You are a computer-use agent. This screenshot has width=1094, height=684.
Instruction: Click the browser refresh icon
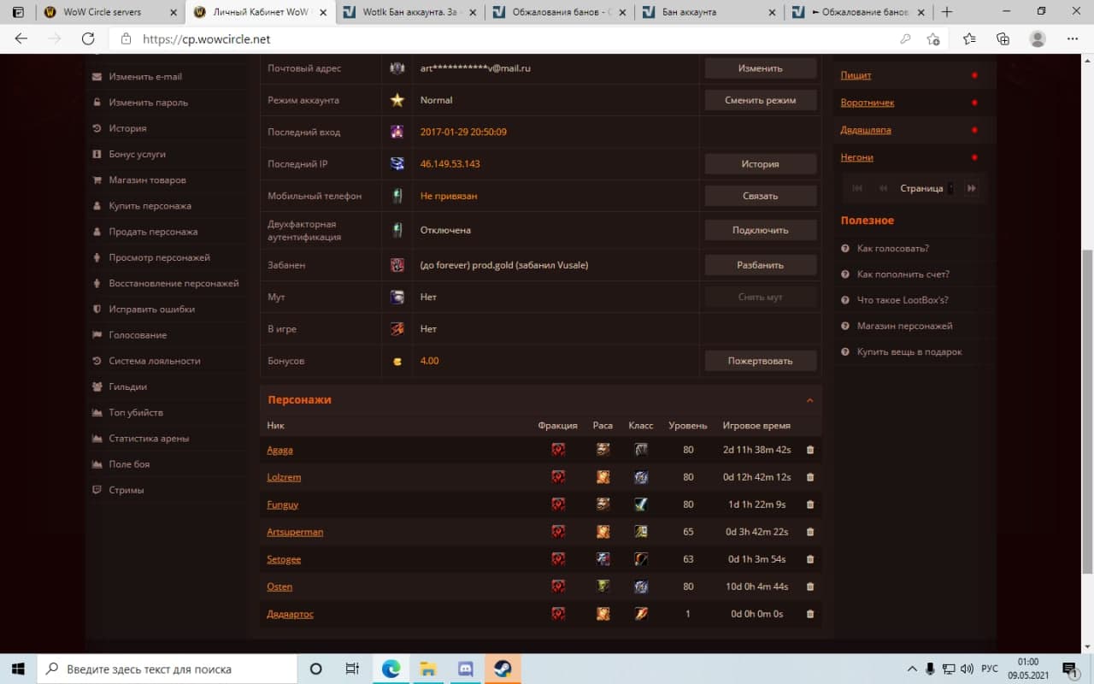coord(88,38)
